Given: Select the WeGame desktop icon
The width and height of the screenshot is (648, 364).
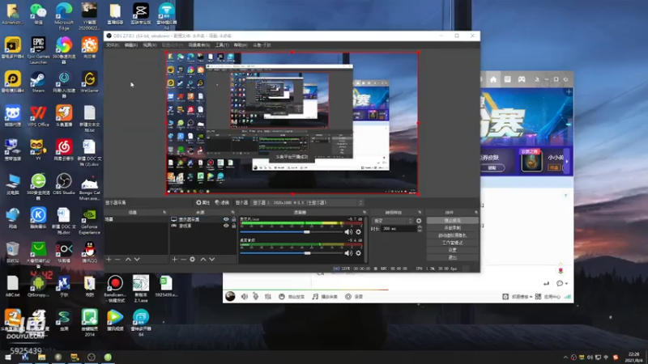Looking at the screenshot, I should click(x=89, y=82).
